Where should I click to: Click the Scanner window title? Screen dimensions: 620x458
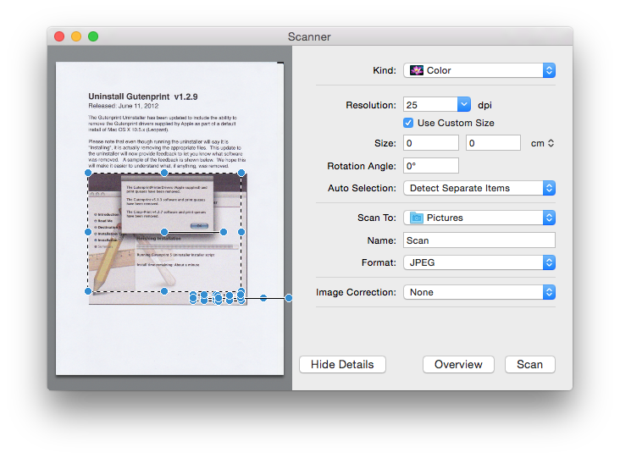(x=309, y=36)
